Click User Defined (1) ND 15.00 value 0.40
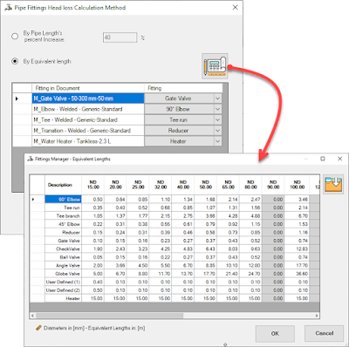349x347 pixels. point(93,282)
